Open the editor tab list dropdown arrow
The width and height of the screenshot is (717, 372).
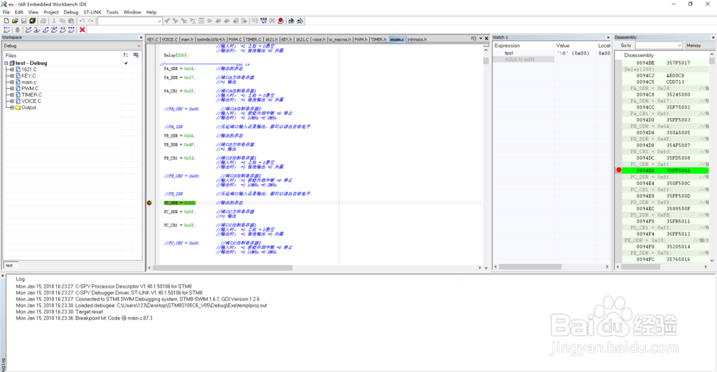(x=480, y=39)
